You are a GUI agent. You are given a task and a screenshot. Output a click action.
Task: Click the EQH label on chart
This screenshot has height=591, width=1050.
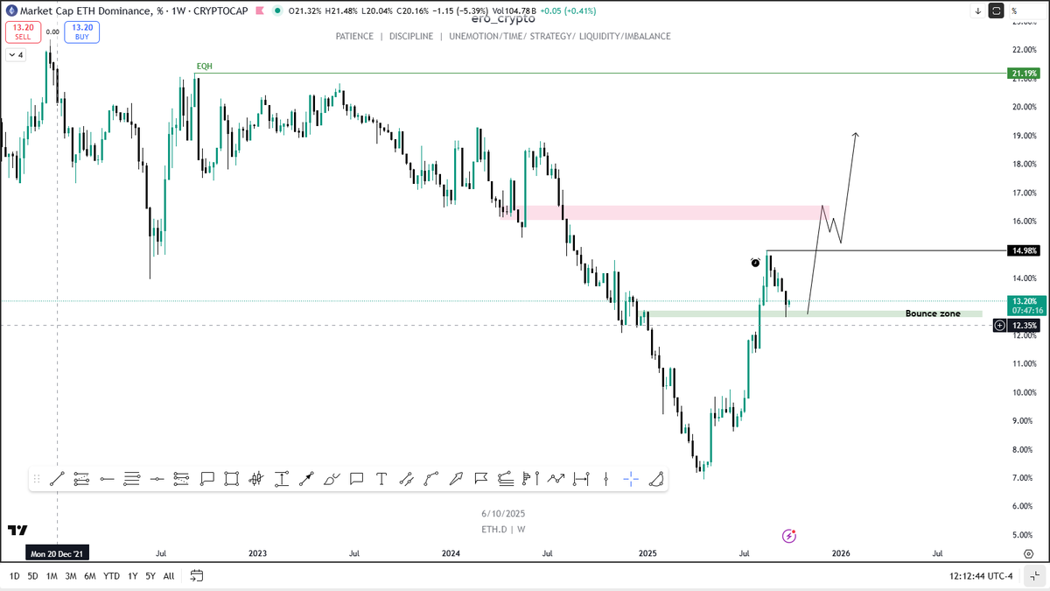204,66
